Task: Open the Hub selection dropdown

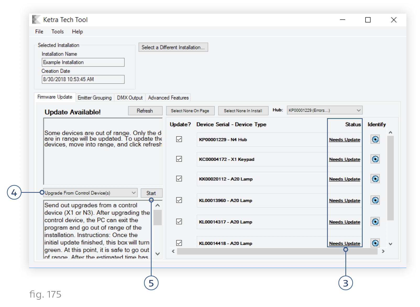Action: coord(325,110)
